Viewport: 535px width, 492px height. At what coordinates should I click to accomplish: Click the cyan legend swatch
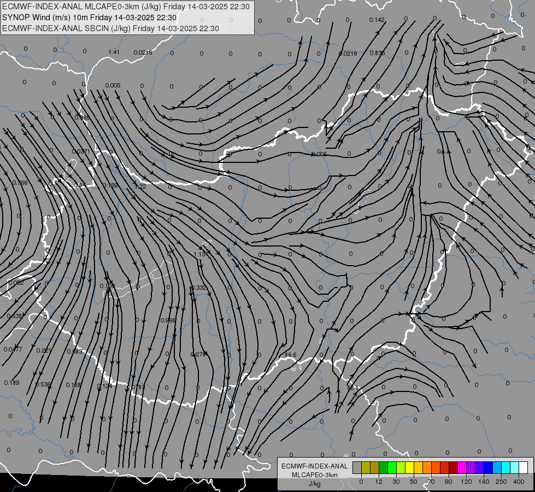point(505,467)
